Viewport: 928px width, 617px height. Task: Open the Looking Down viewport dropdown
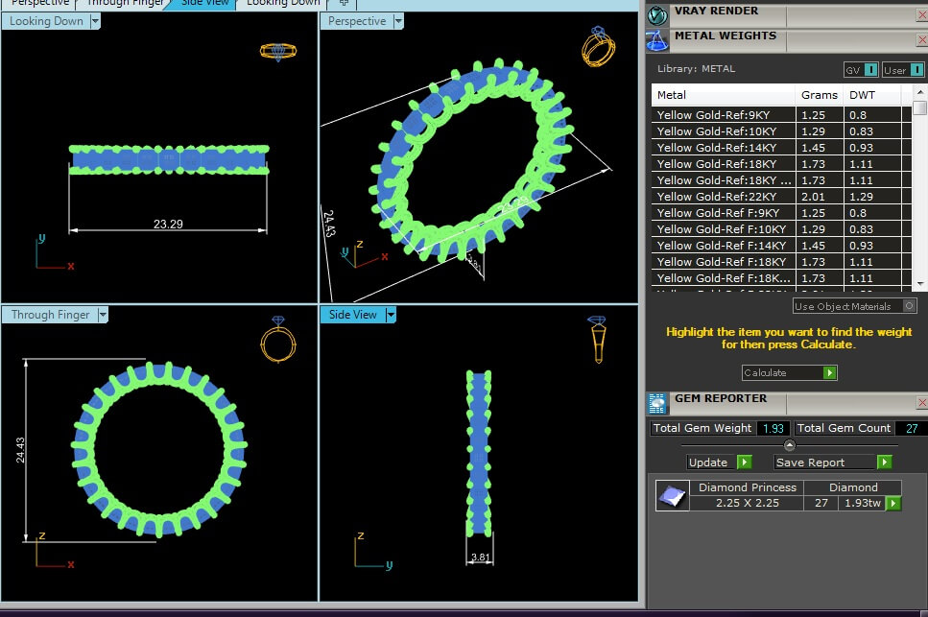pyautogui.click(x=95, y=21)
